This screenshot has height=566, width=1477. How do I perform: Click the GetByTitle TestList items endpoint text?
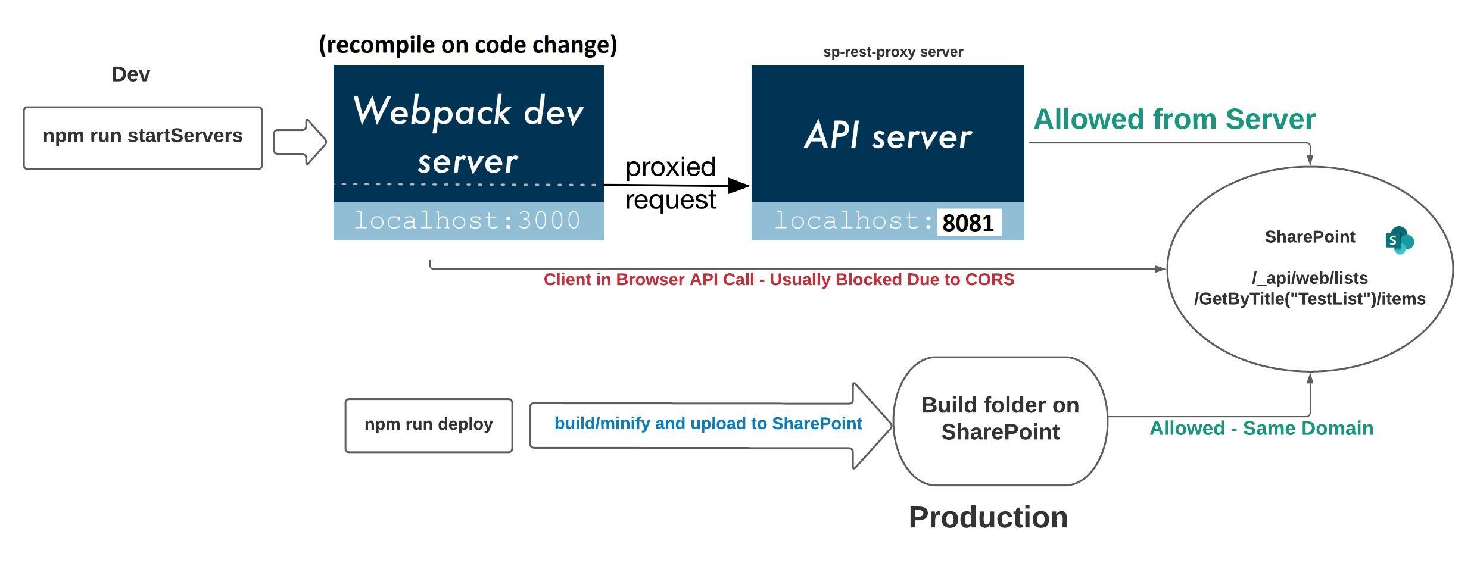click(x=1310, y=299)
